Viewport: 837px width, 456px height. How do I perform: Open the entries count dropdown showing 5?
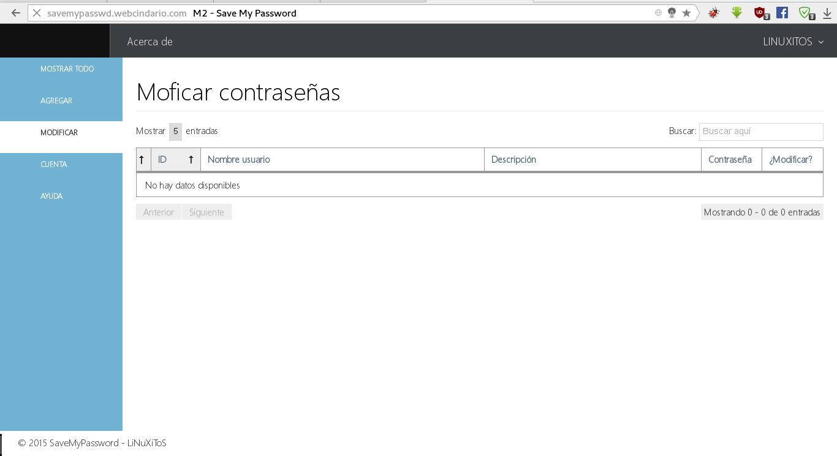(175, 131)
